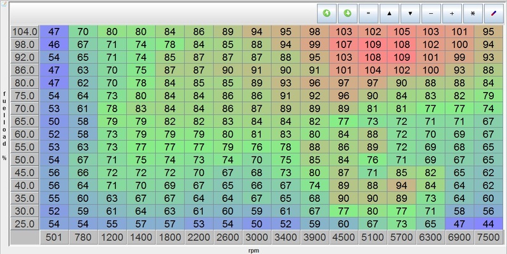This screenshot has width=507, height=254.
Task: Click the green down-arrow toolbar button
Action: (x=347, y=13)
